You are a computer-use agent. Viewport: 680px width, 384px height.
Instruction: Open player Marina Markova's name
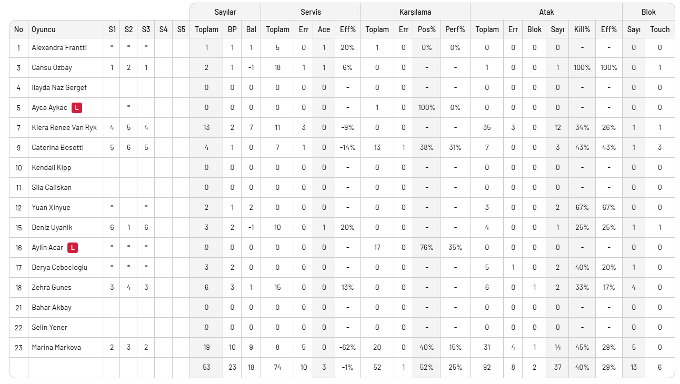pos(56,348)
